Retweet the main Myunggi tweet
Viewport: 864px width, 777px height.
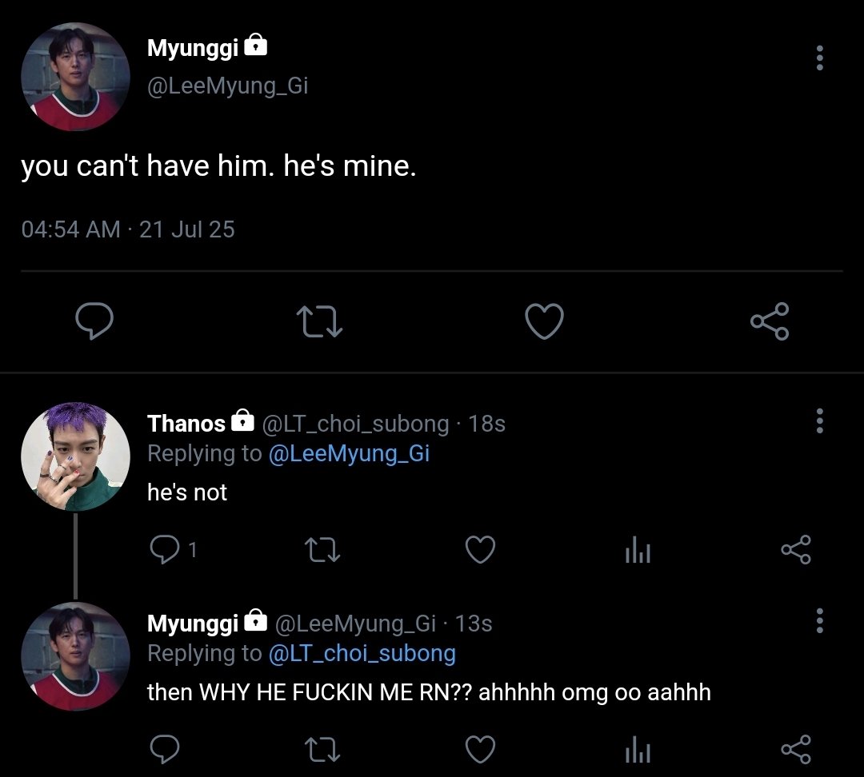coord(319,321)
